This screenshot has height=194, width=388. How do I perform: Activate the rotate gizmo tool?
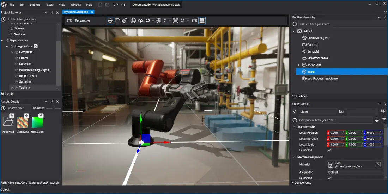click(x=117, y=21)
